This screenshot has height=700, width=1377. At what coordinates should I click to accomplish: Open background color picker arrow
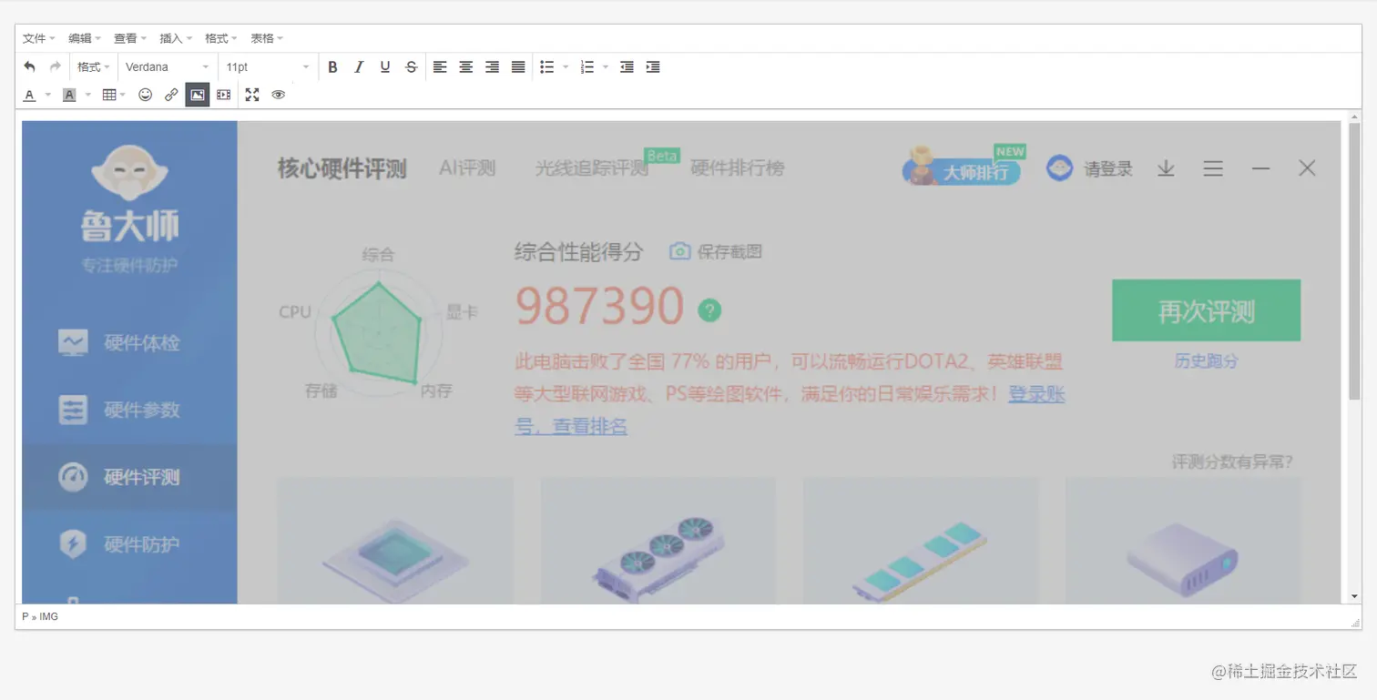tap(88, 95)
